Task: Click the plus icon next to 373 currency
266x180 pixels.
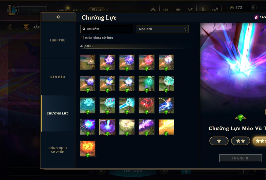Action: 253,8
